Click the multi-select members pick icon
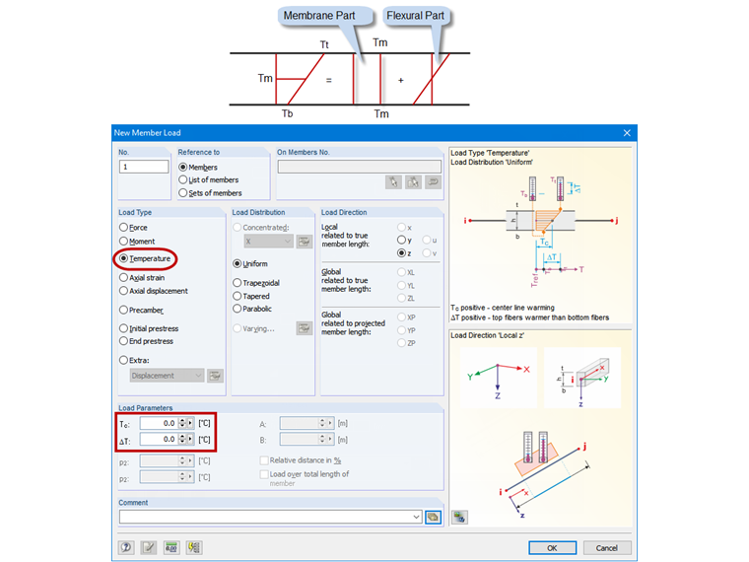Image resolution: width=749 pixels, height=562 pixels. point(413,182)
